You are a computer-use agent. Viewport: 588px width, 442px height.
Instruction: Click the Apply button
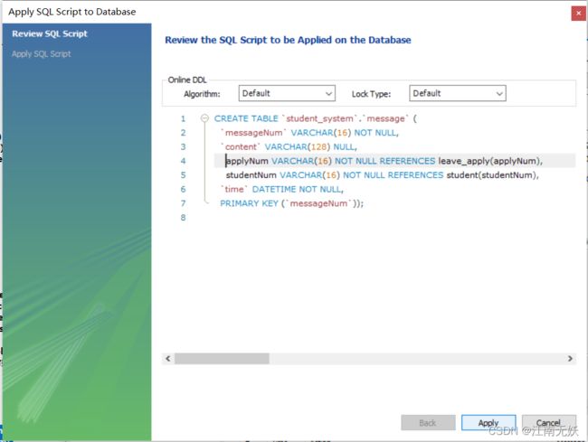point(488,423)
